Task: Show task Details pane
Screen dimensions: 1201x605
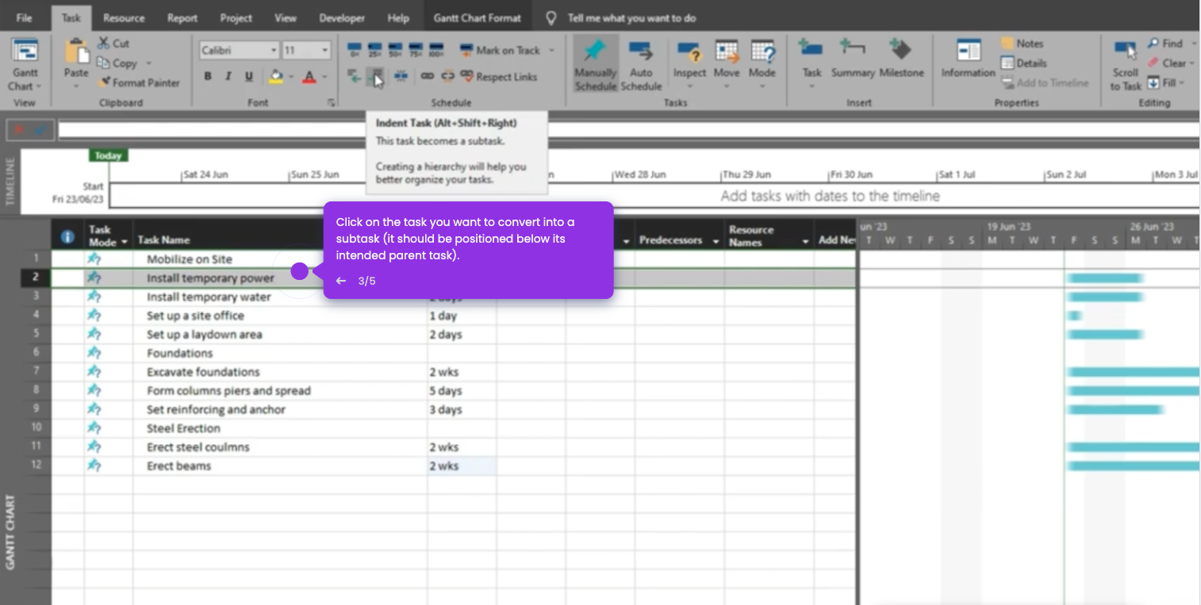Action: click(x=1024, y=63)
